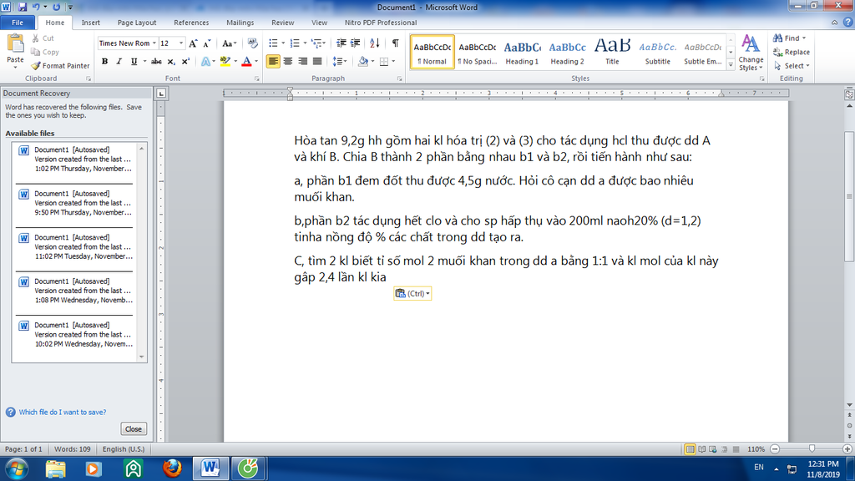Expand Change Case Aa menu
The height and width of the screenshot is (481, 855).
[230, 43]
